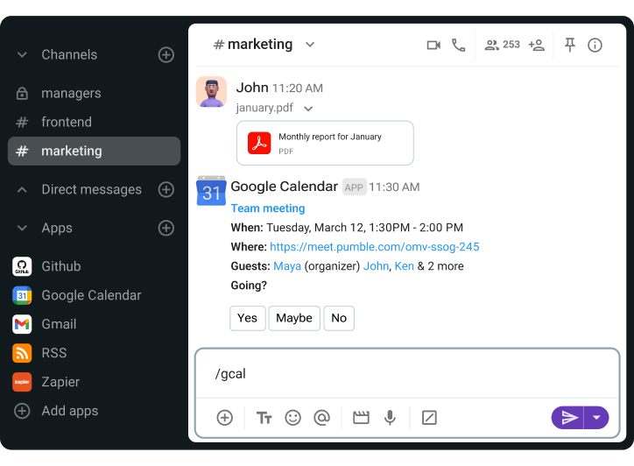
Task: Click the sender name John
Action: tap(252, 88)
